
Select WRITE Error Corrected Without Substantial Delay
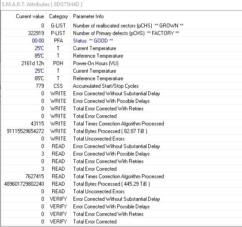point(122,94)
